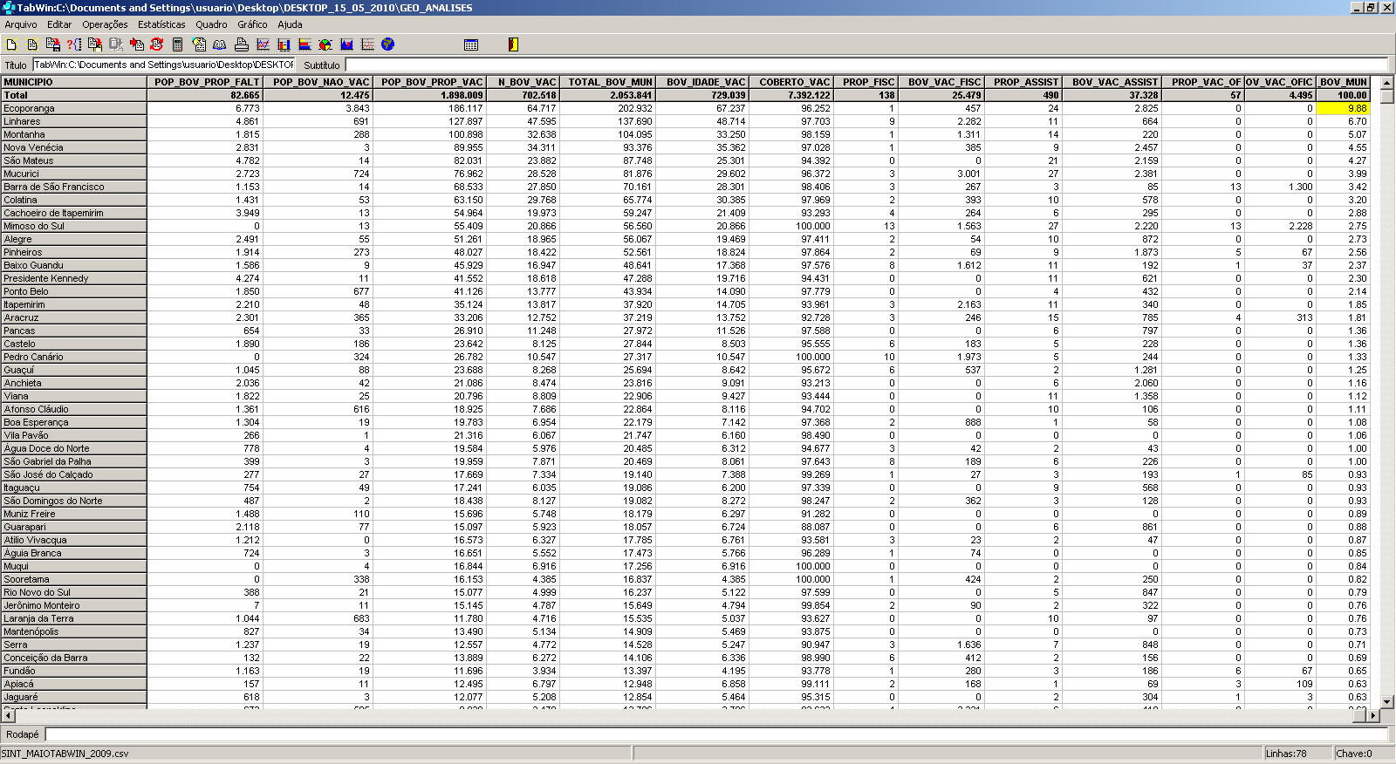The height and width of the screenshot is (764, 1396).
Task: Click the red circular arrows recalc icon
Action: coord(157,44)
